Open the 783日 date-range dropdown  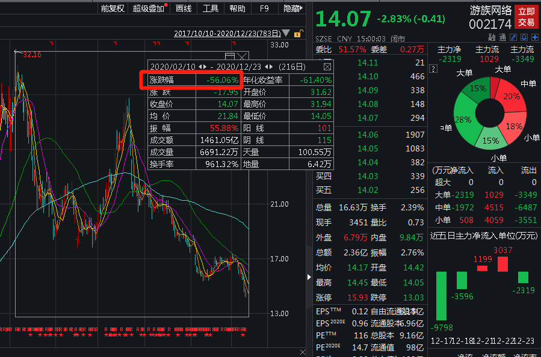click(286, 34)
